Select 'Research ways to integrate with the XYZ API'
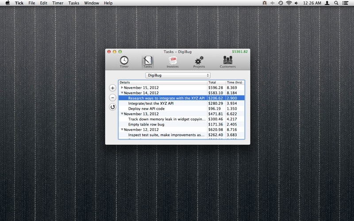 click(x=166, y=98)
